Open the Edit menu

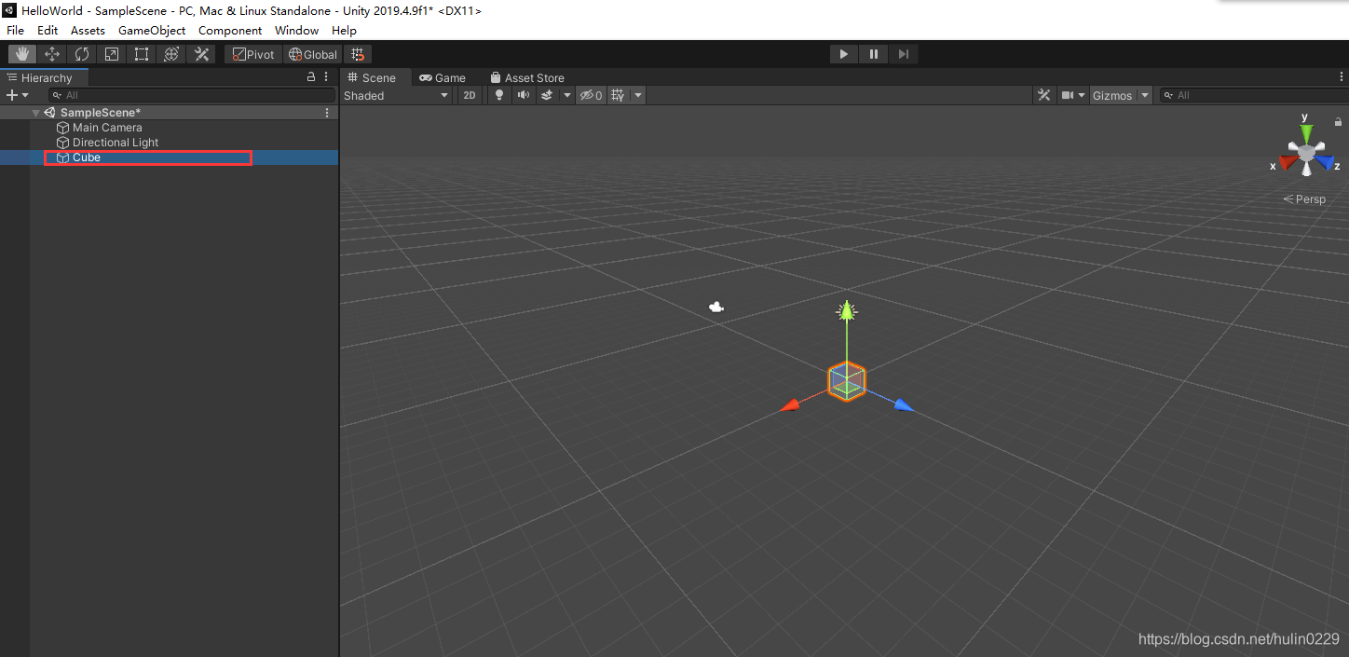point(48,31)
